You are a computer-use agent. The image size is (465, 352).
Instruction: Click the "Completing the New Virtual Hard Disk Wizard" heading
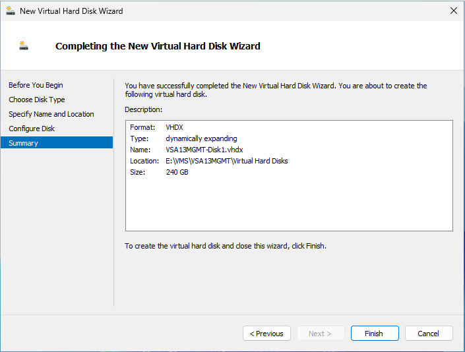[158, 46]
